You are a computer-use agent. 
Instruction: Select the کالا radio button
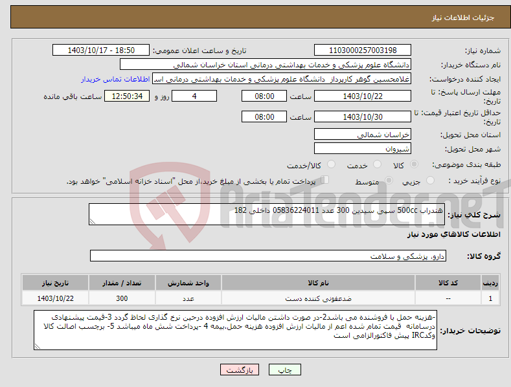[x=414, y=164]
